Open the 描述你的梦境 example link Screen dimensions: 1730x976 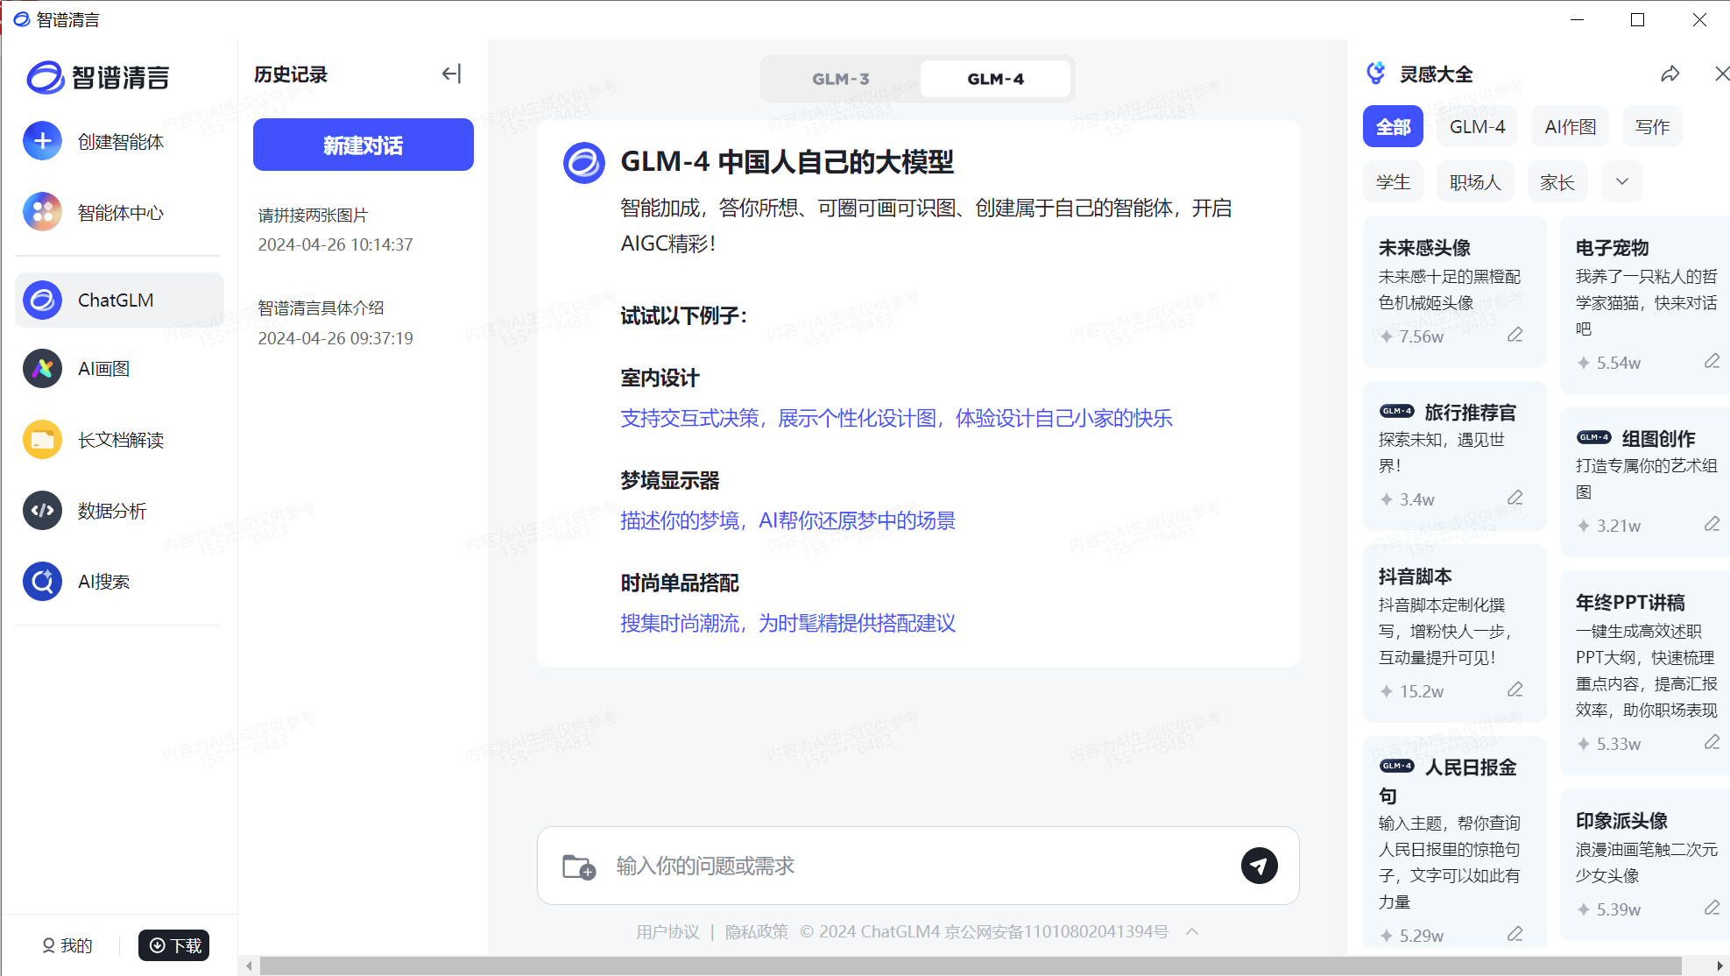787,520
